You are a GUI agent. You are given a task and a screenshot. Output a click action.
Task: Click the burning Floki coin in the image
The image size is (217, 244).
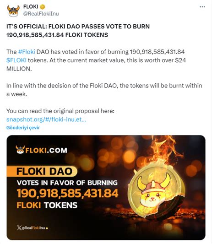pyautogui.click(x=157, y=192)
